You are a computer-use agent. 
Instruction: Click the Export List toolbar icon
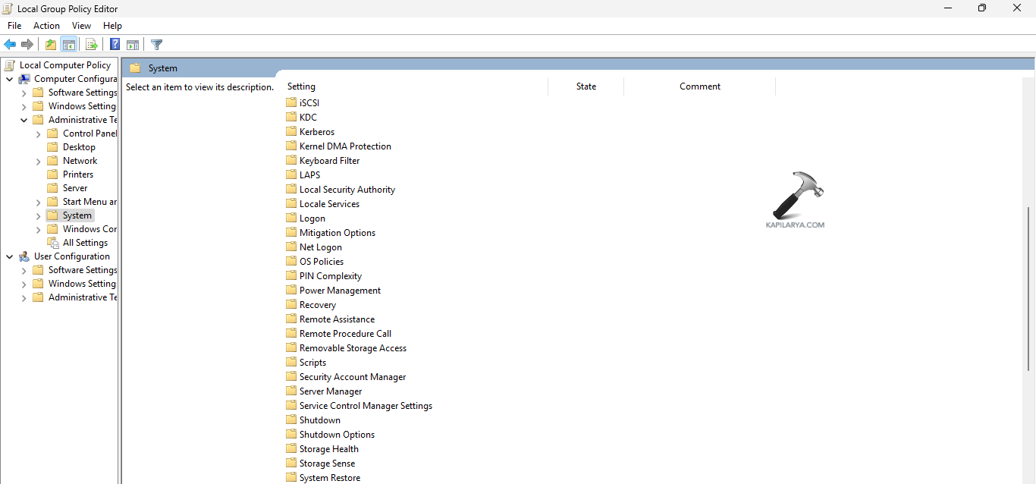(x=92, y=45)
